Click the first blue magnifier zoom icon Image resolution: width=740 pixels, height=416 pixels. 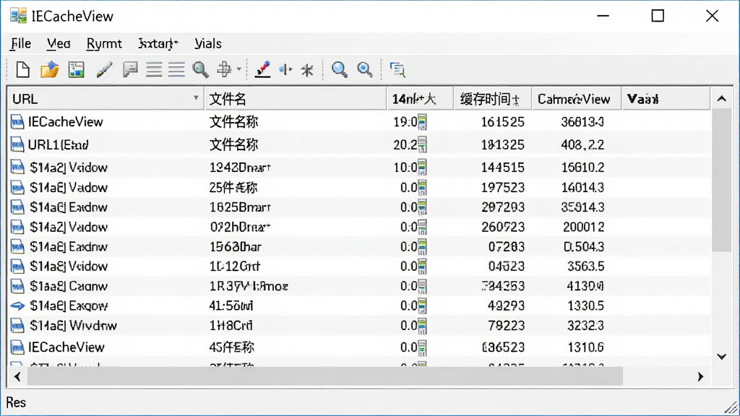[340, 70]
